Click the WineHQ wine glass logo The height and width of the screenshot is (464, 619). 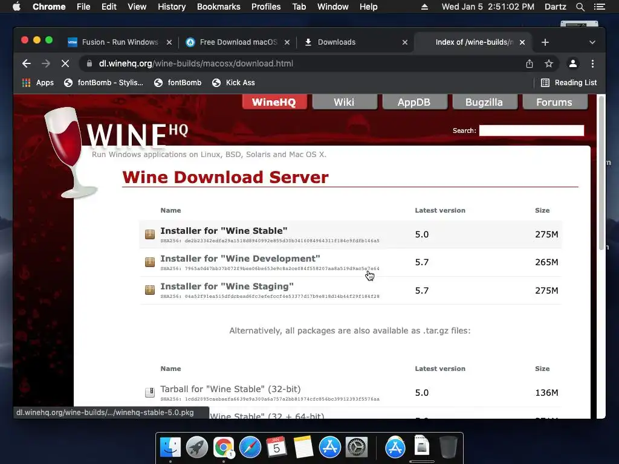pos(71,152)
